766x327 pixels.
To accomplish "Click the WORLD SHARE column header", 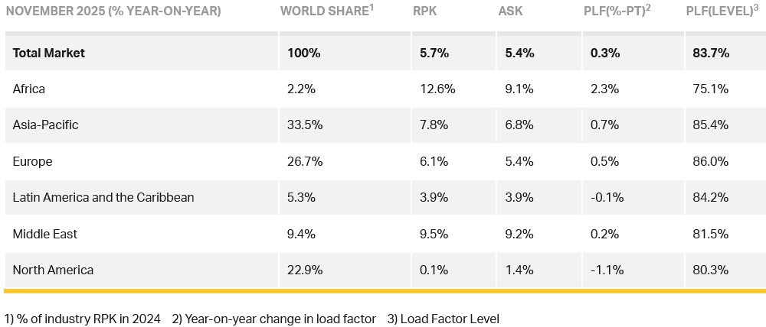I will [x=326, y=11].
